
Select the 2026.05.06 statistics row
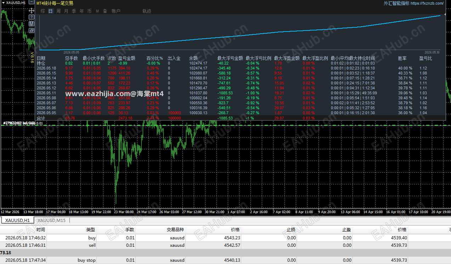(240, 108)
